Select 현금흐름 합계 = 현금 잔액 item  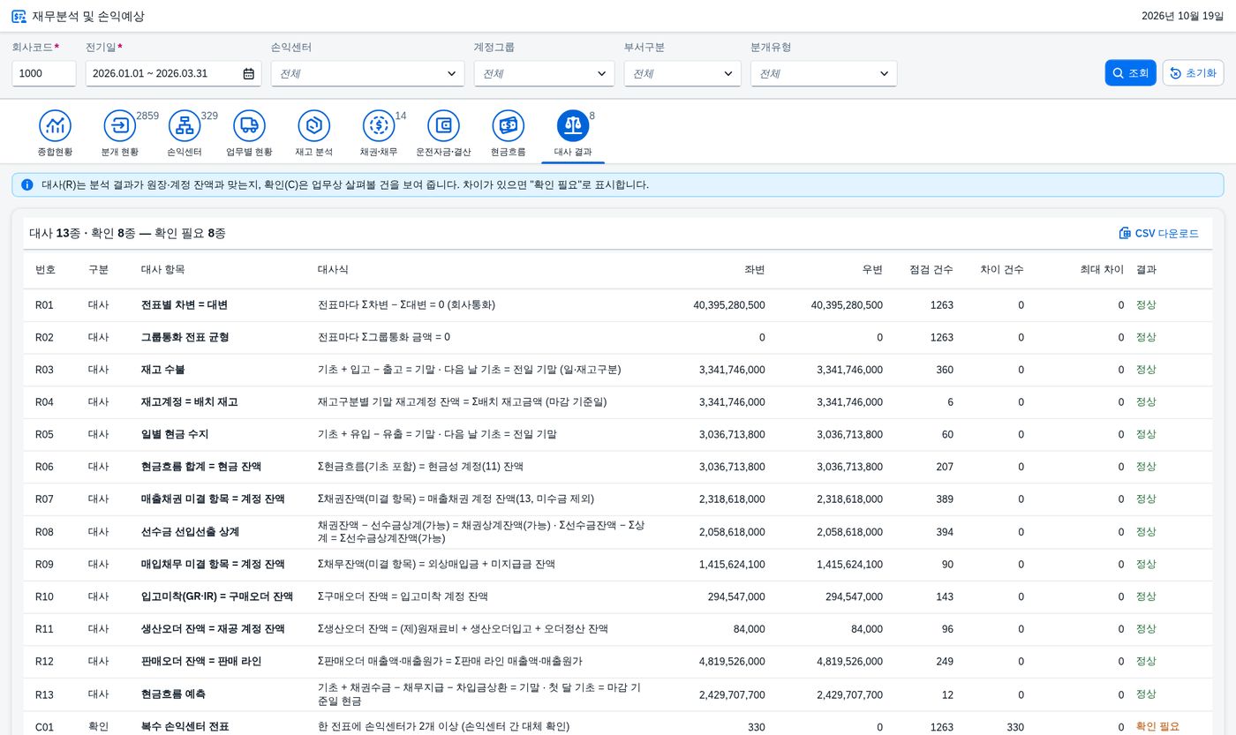[201, 466]
